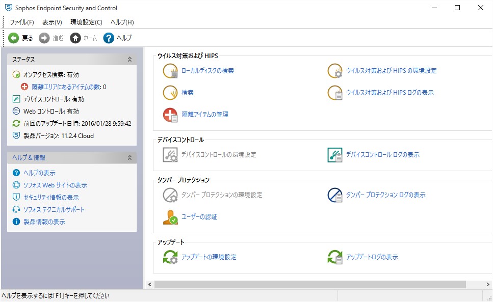Maximize the Sophos window
493x302 pixels.
click(457, 8)
